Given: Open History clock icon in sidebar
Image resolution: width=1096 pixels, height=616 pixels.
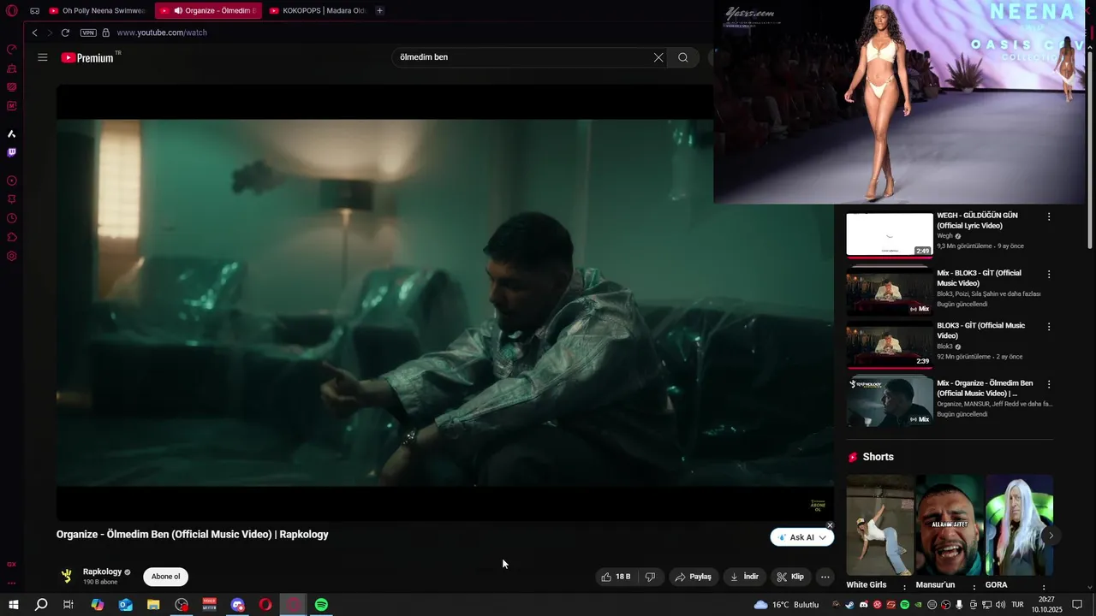Looking at the screenshot, I should pos(12,218).
